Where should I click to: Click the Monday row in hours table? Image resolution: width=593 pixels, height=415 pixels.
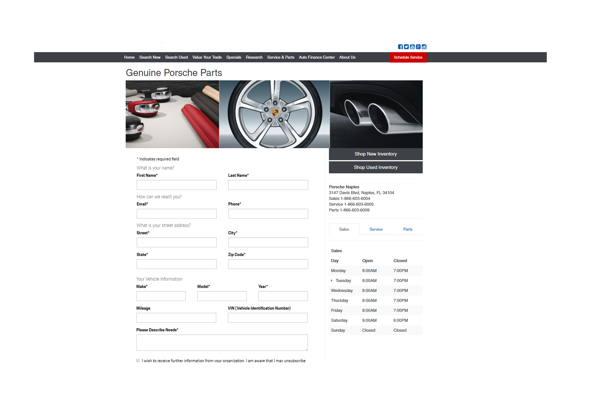pos(376,270)
